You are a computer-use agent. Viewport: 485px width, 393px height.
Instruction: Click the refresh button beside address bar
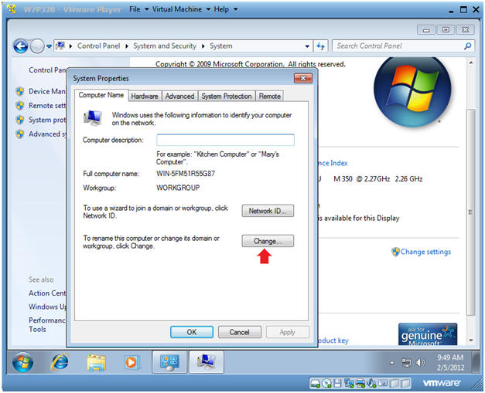click(321, 46)
